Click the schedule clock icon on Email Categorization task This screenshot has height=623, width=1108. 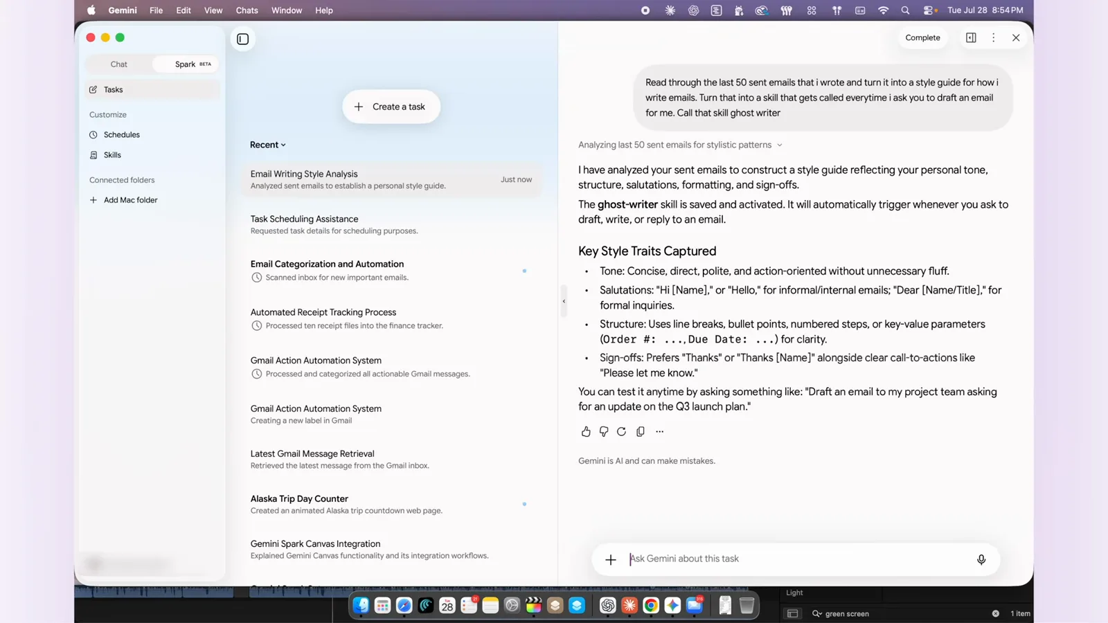[257, 278]
